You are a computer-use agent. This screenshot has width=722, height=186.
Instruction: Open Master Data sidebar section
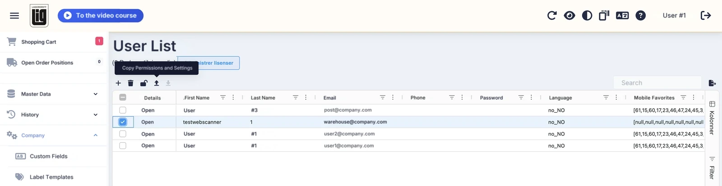click(x=36, y=94)
